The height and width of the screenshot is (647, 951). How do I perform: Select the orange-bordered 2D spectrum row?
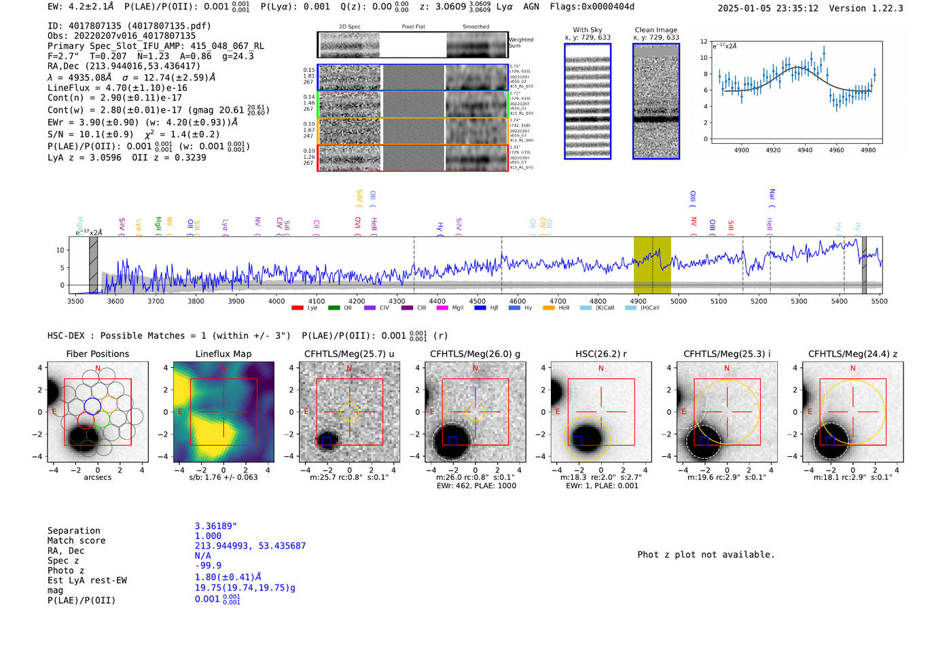point(413,131)
